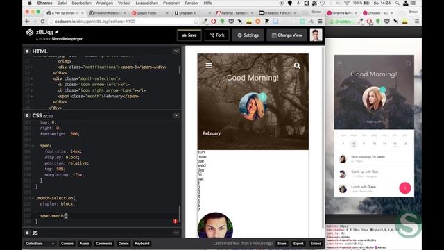Click eyedropper icon in Dribbble window
The width and height of the screenshot is (444, 250).
tap(361, 22)
